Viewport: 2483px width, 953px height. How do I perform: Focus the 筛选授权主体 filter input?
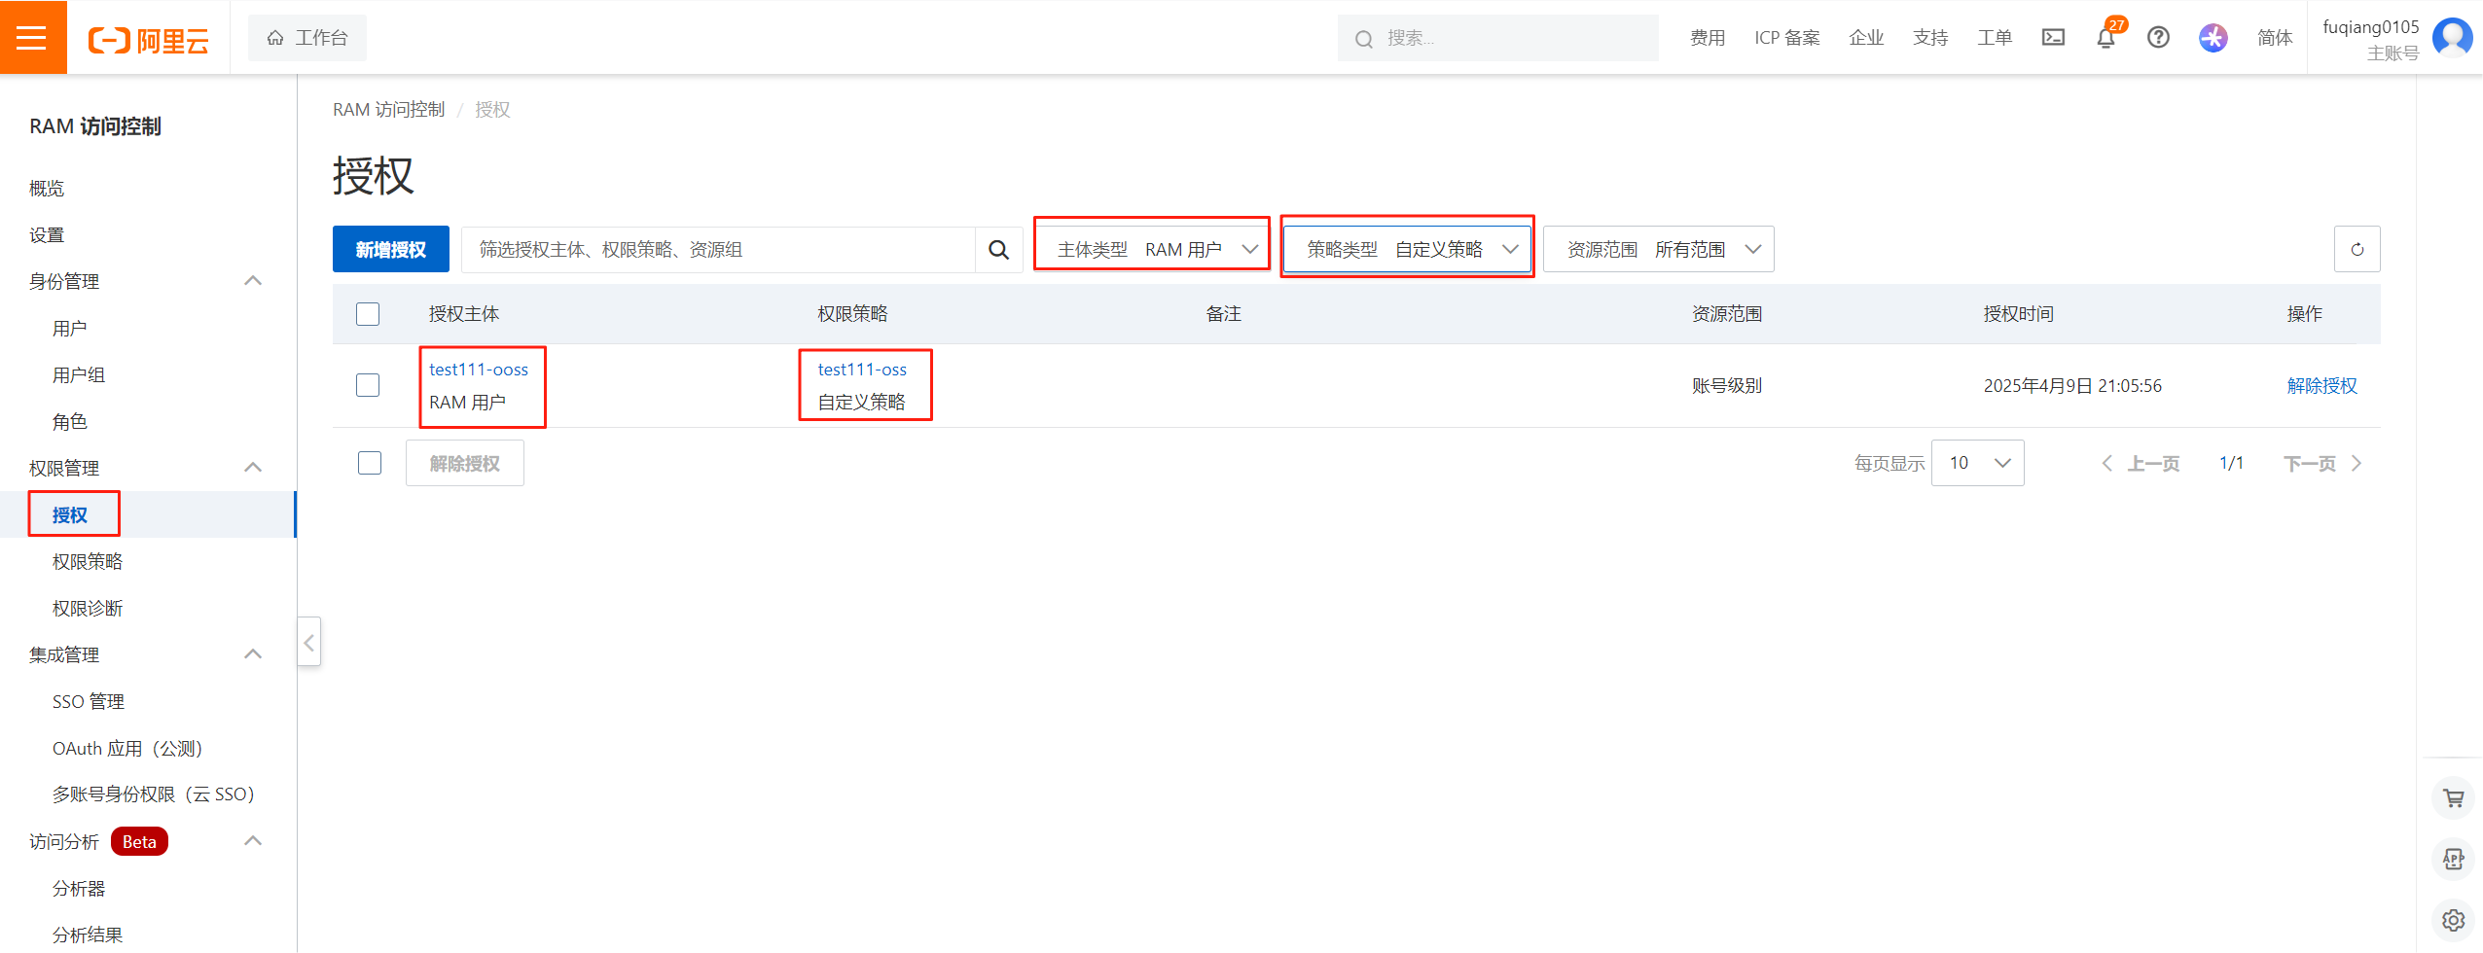pos(718,250)
